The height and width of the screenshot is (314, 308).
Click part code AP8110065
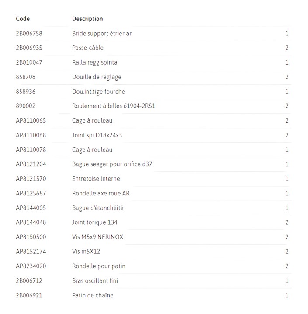31,121
